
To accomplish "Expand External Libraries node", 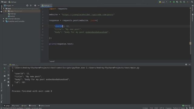I will pyautogui.click(x=4, y=19).
